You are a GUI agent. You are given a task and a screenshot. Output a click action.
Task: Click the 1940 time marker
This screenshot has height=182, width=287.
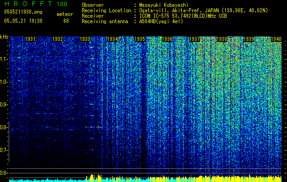pos(276,39)
